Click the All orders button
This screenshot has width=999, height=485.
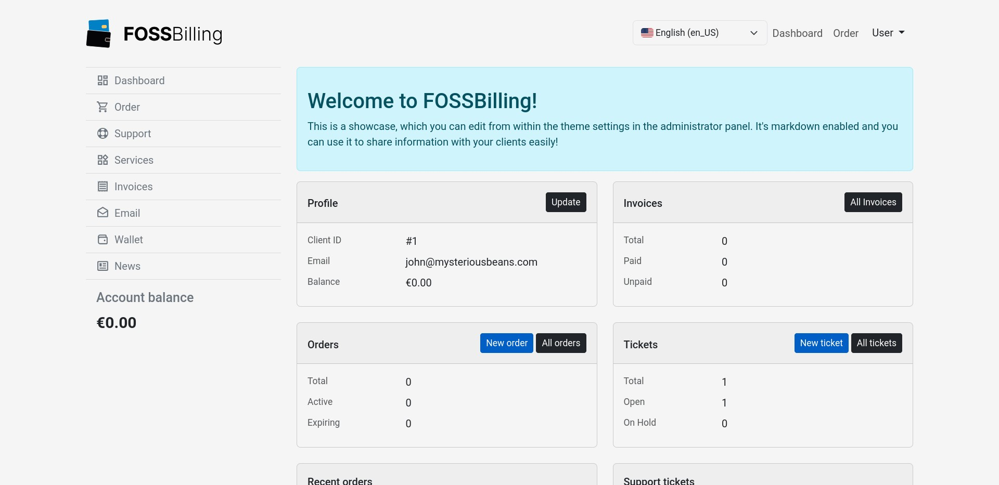tap(561, 343)
